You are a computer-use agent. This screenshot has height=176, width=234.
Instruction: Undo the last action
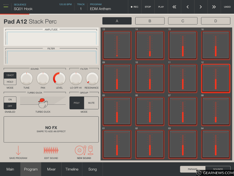[227, 7]
